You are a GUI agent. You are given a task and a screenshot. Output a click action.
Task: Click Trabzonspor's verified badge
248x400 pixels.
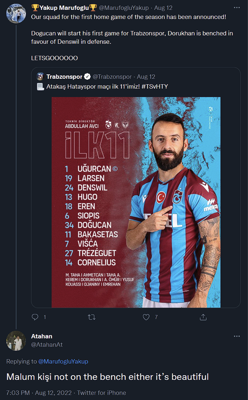[87, 77]
